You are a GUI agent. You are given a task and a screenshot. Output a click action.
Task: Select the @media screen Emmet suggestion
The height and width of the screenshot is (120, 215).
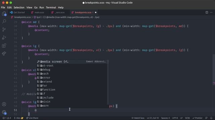point(72,62)
